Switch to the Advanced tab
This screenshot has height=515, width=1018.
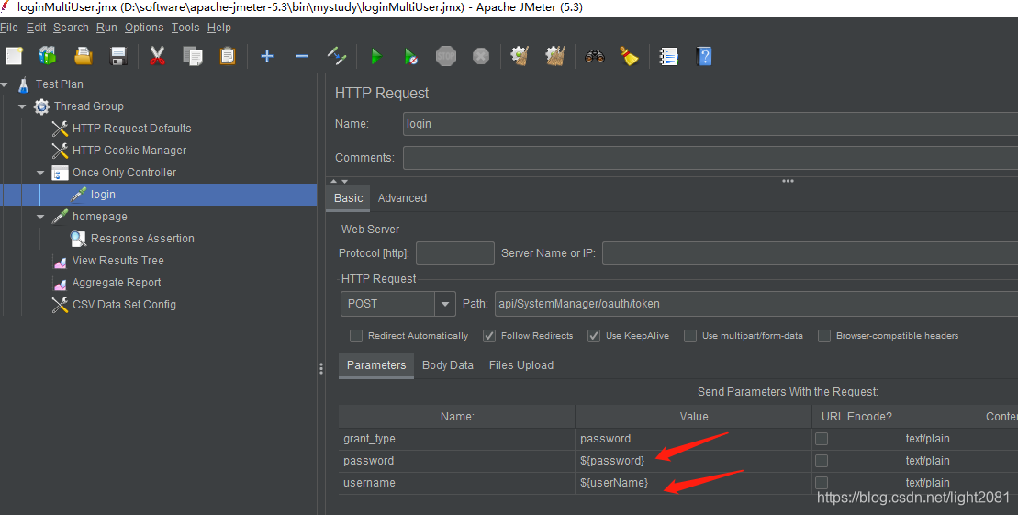tap(403, 198)
